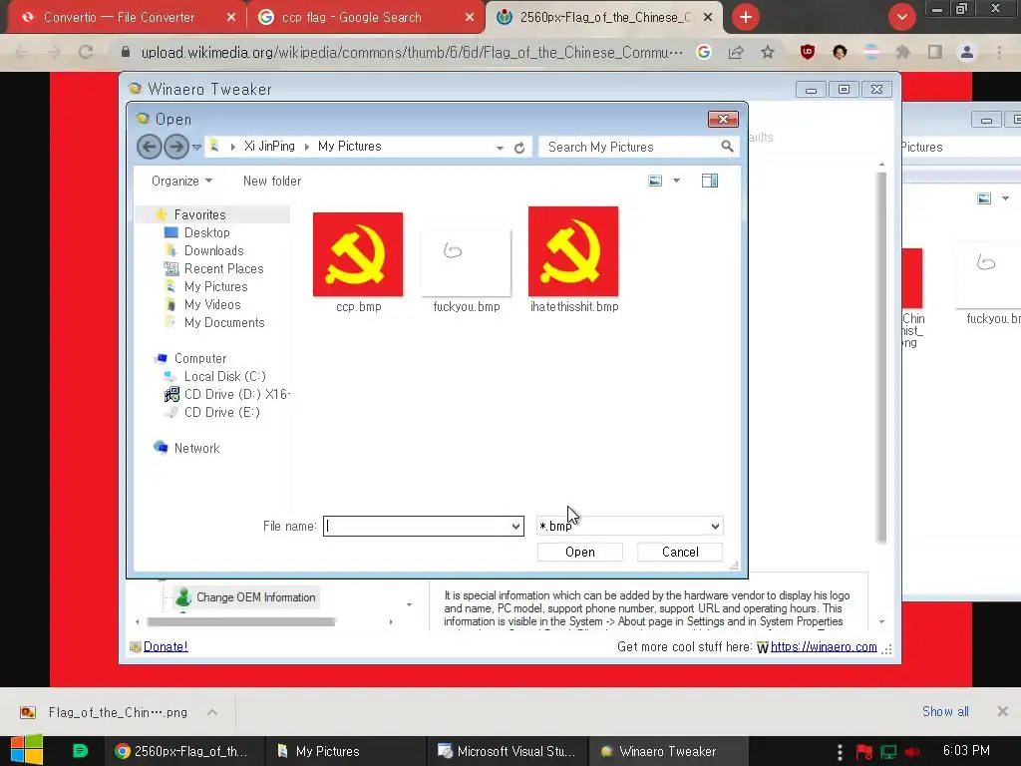Open CD Drive (E:)

pos(221,412)
